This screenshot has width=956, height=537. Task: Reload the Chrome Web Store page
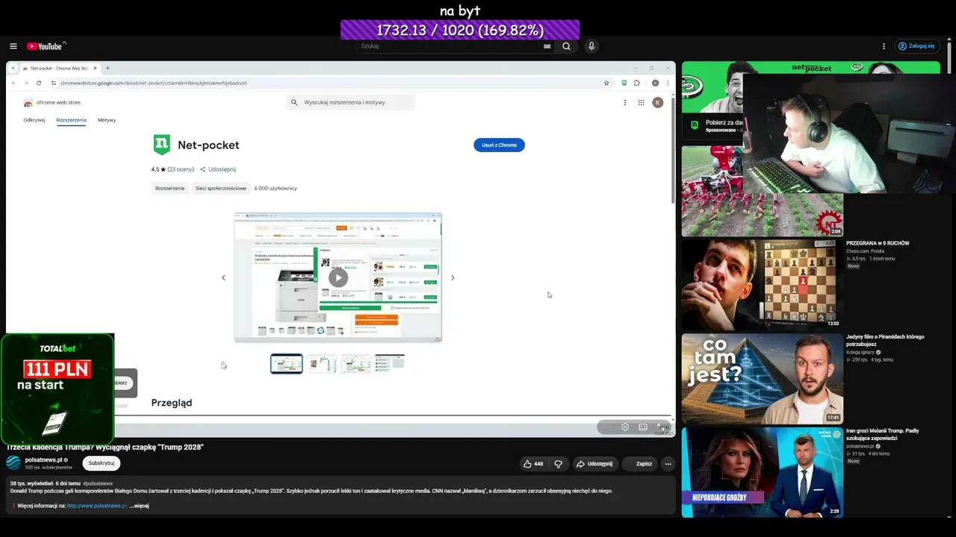[x=39, y=83]
